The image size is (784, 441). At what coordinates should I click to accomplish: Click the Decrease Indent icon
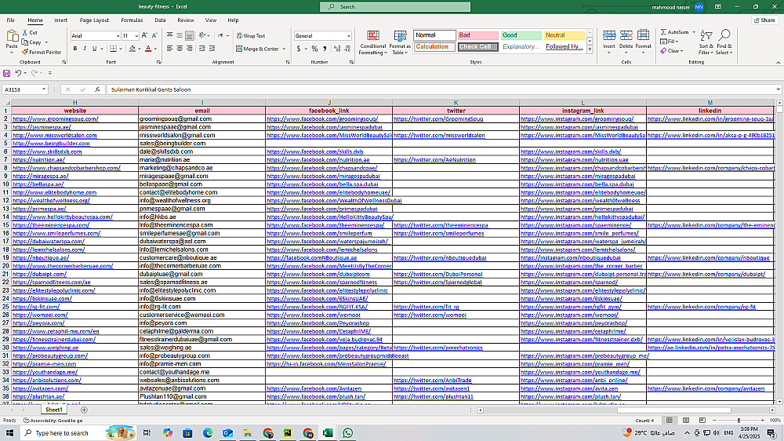[x=202, y=49]
